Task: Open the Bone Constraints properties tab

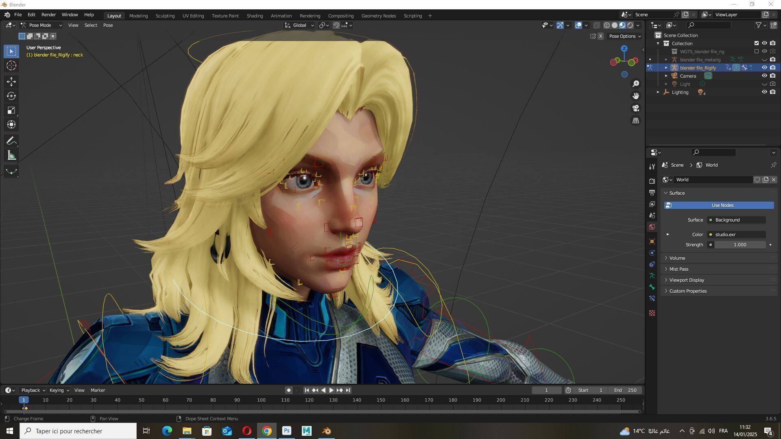Action: click(652, 298)
